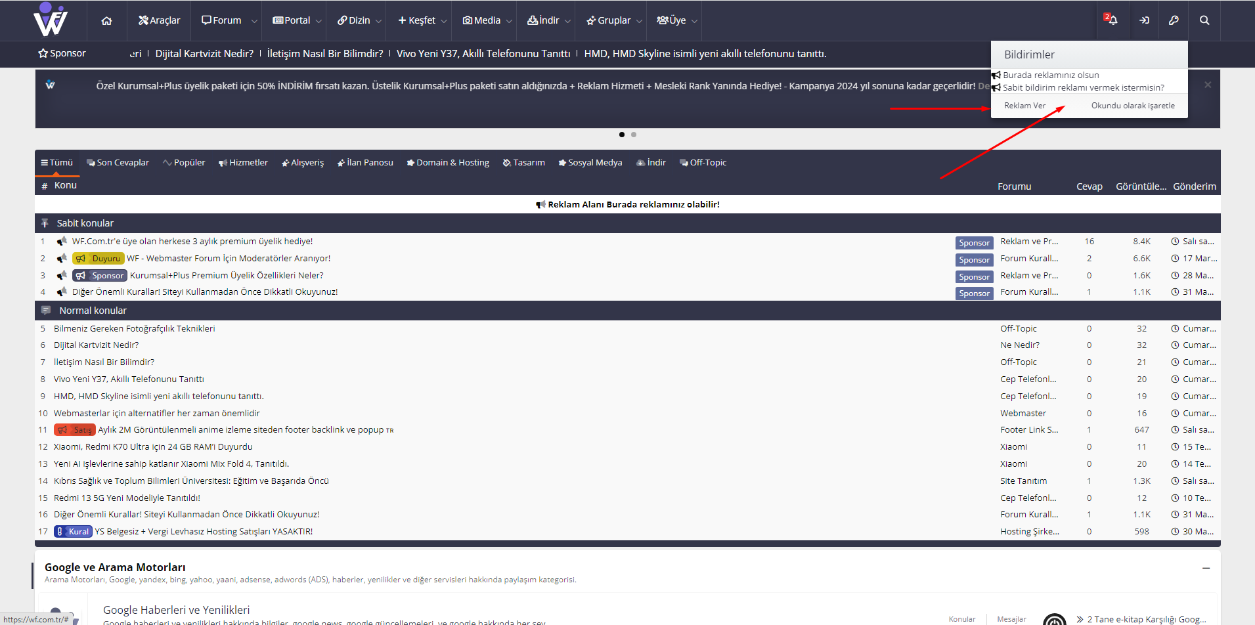Close the campaign banner with X
Screen dimensions: 1255x625
[1207, 85]
